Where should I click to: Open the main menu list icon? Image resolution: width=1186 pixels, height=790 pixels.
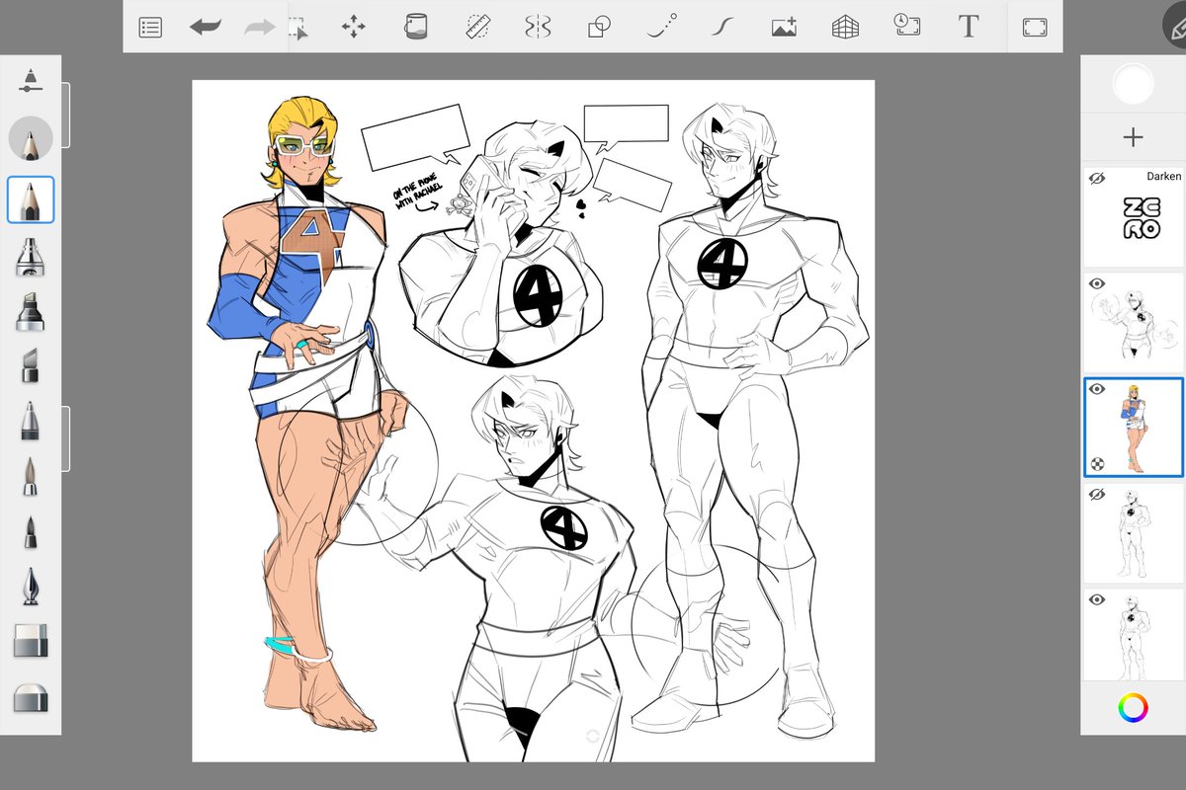pos(150,28)
